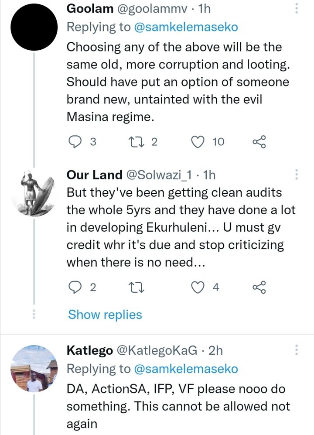Open more options menu on Goolam's tweet

[x=297, y=8]
